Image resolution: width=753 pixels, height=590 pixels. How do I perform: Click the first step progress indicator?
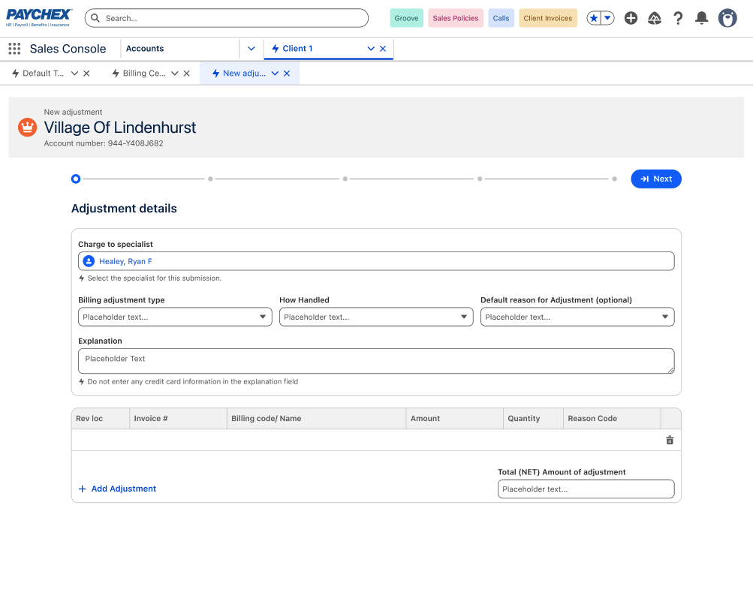pos(76,179)
